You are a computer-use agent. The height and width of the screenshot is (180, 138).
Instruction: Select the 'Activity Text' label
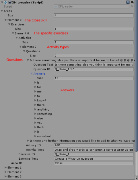point(35,149)
